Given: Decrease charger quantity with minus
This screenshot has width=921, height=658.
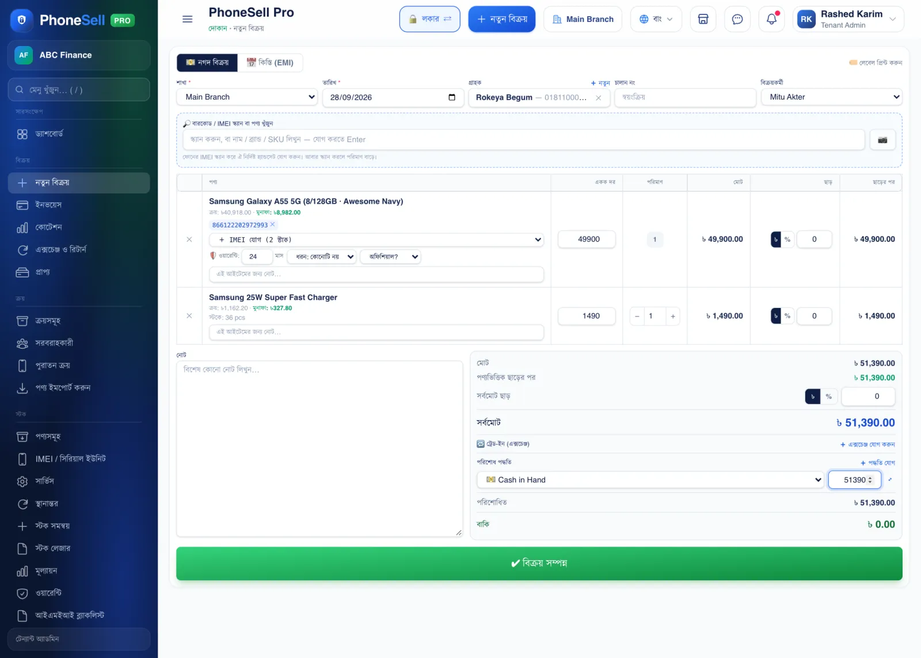Looking at the screenshot, I should (637, 316).
